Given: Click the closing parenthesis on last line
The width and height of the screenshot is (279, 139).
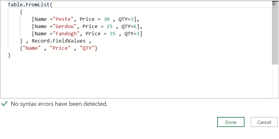Looking at the screenshot, I should coord(9,55).
